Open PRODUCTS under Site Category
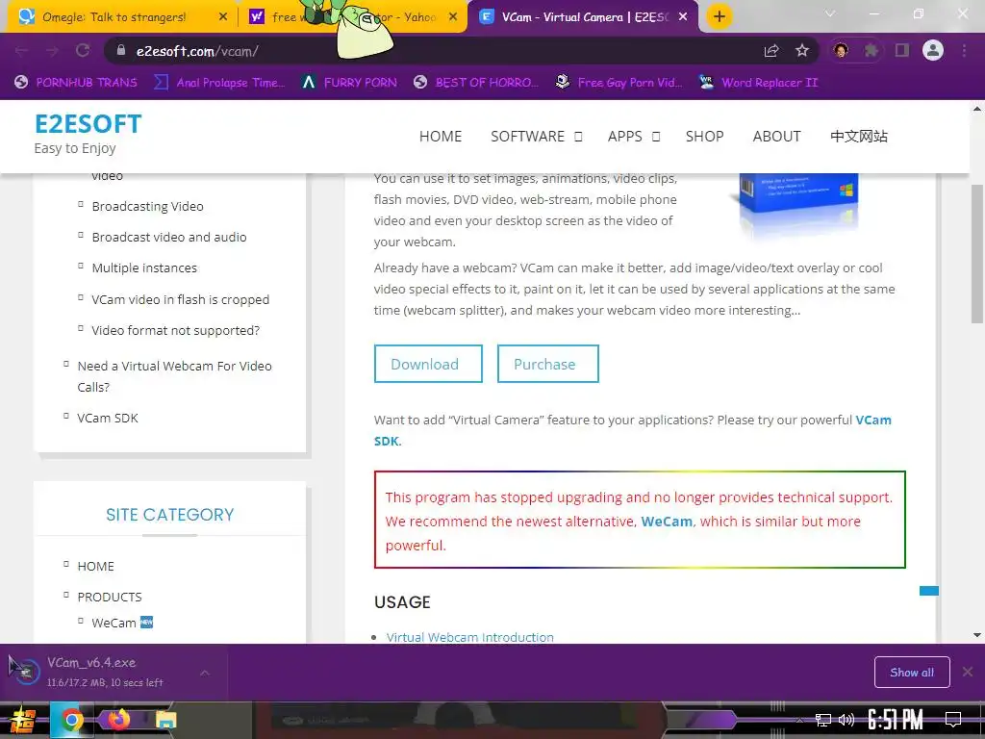The image size is (985, 739). [x=110, y=597]
